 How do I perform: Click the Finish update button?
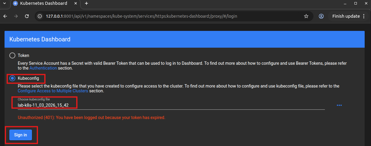[x=346, y=16]
